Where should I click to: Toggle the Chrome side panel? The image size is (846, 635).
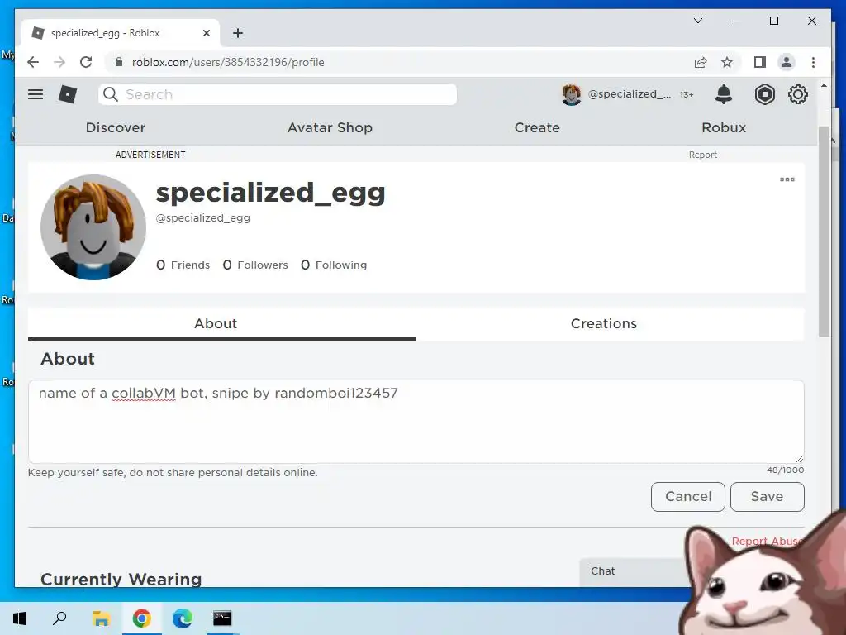[x=760, y=62]
